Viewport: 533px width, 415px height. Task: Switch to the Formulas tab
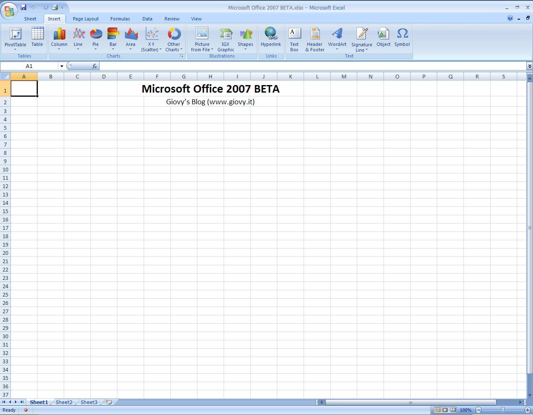click(x=120, y=19)
